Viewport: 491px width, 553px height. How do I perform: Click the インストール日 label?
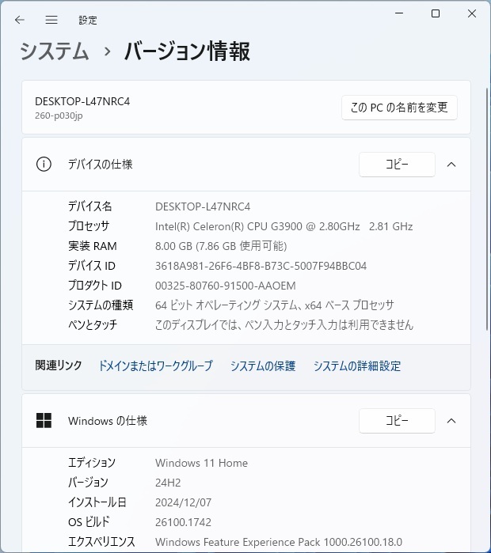[x=97, y=502]
